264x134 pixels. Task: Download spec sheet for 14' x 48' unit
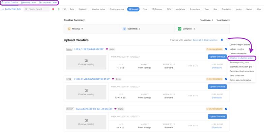(x=217, y=68)
